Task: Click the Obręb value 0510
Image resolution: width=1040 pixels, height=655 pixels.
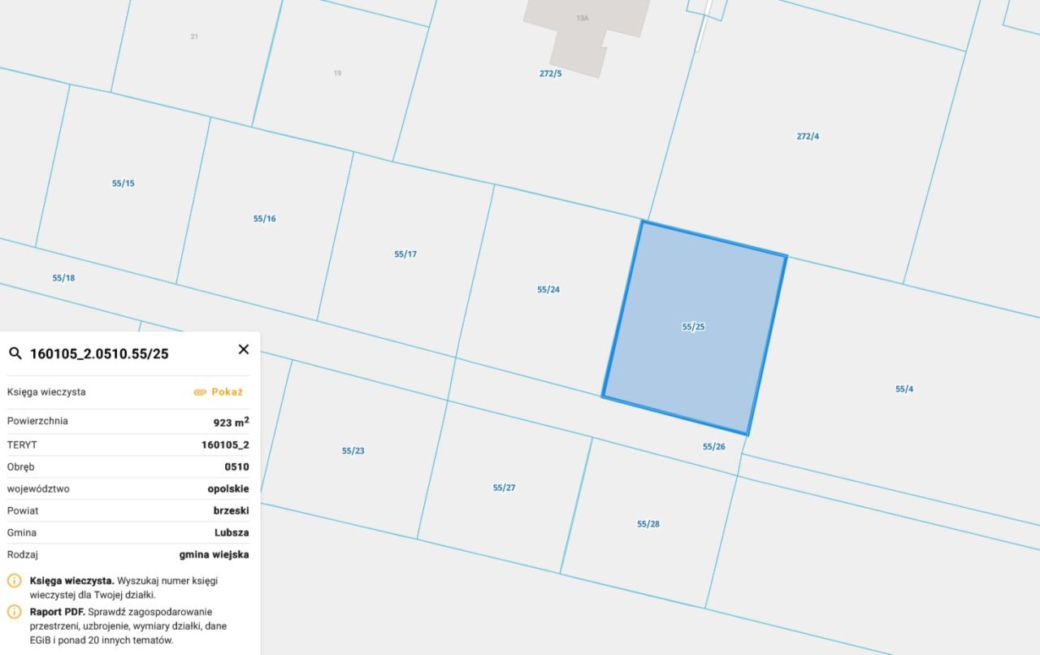Action: (x=237, y=466)
